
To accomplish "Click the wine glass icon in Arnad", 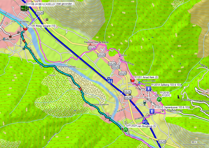I will [x=145, y=103].
